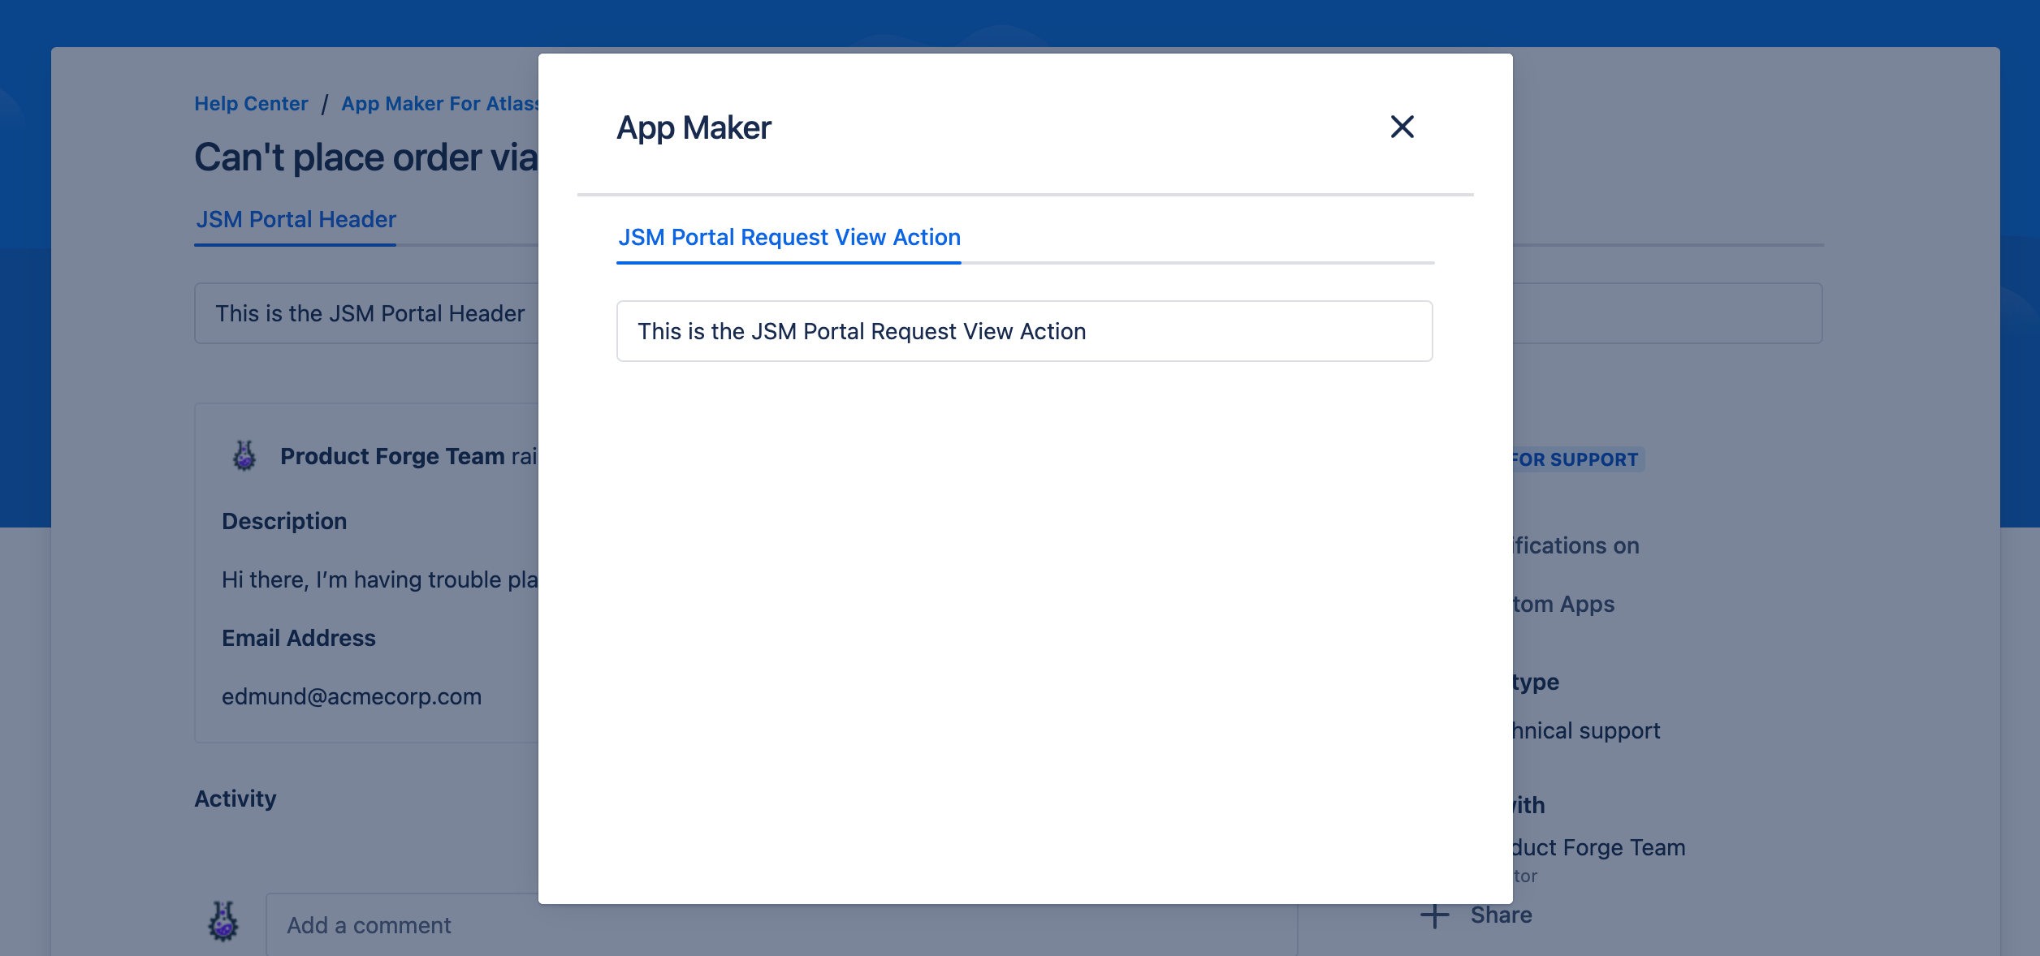Click the Product Forge Team avatar icon
The width and height of the screenshot is (2040, 956).
[244, 456]
